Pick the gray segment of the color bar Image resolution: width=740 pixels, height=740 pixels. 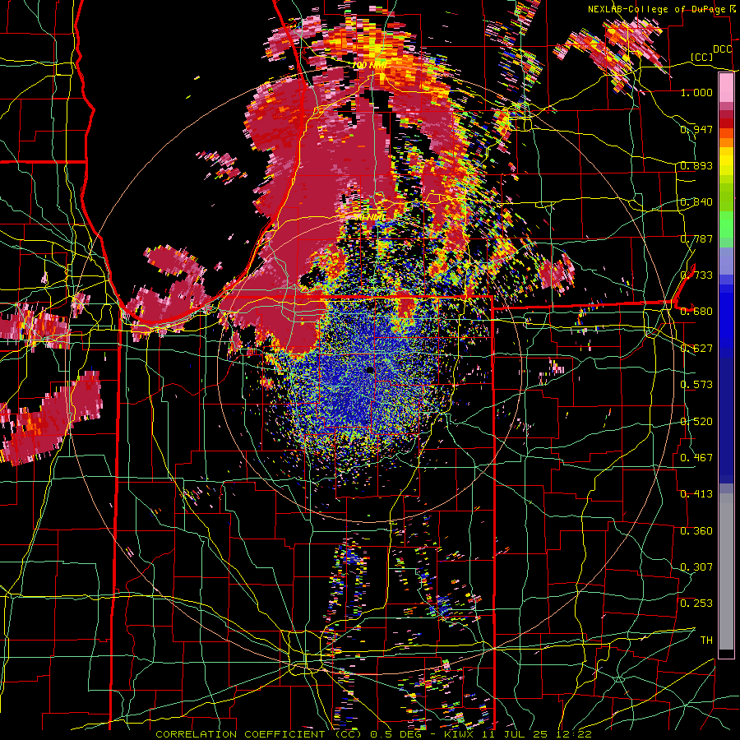click(x=726, y=571)
